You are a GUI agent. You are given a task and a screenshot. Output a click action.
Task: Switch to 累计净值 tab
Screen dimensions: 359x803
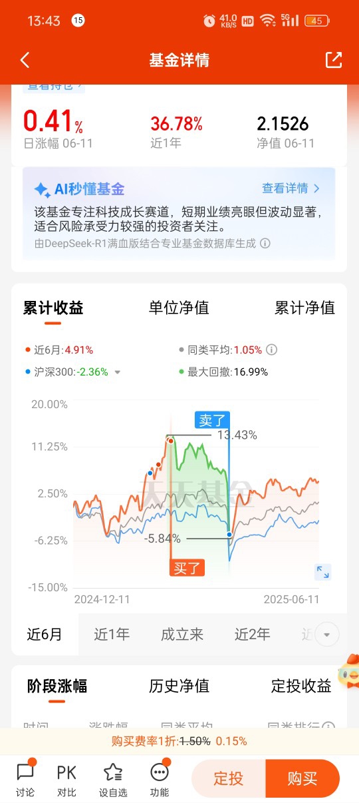coord(304,308)
